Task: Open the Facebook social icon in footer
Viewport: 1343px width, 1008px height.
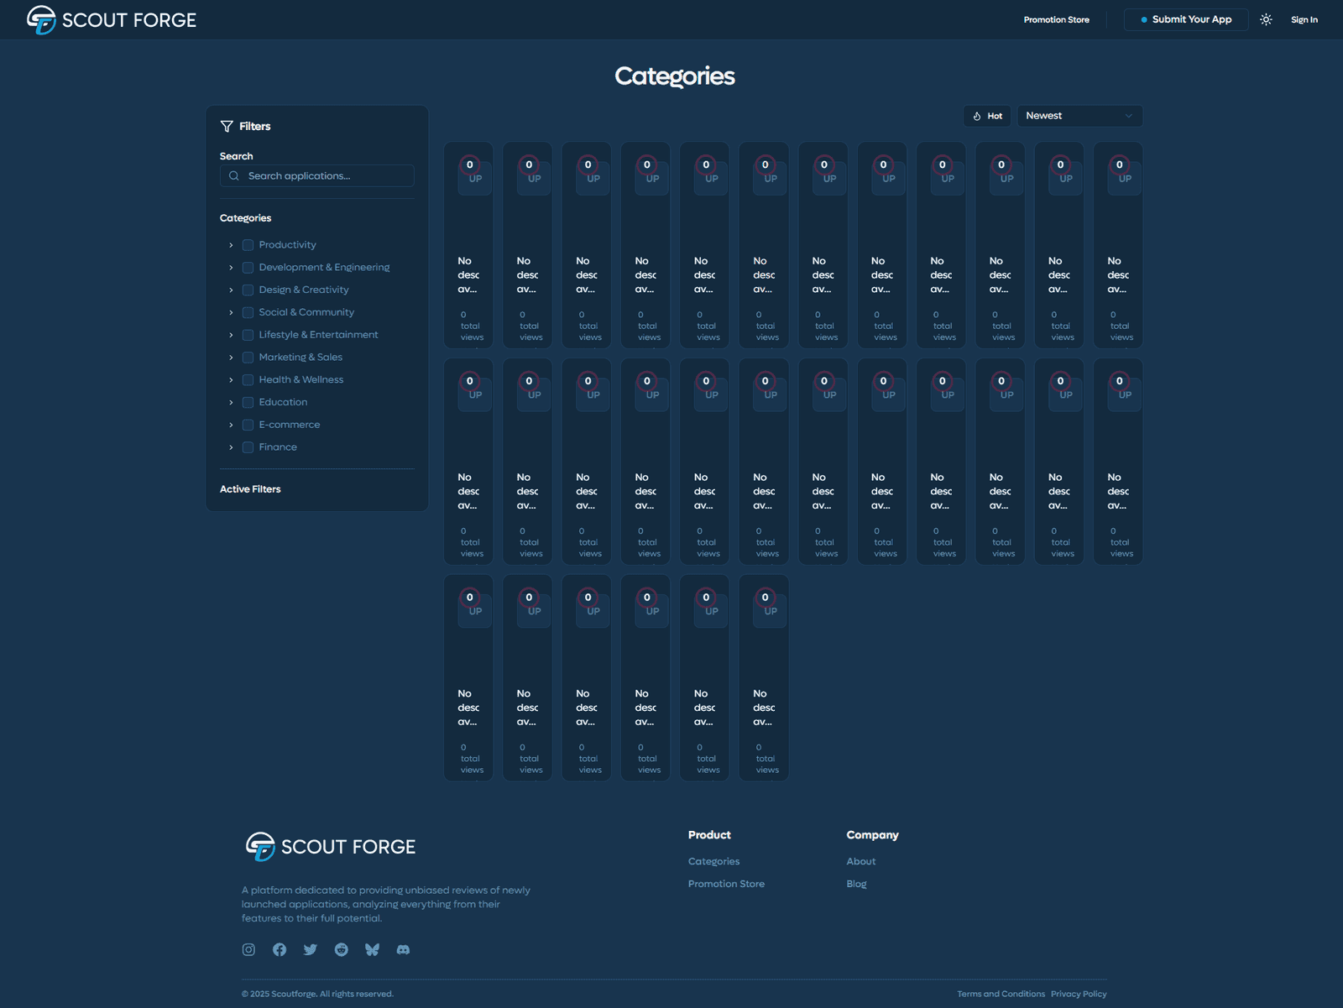Action: pos(280,949)
